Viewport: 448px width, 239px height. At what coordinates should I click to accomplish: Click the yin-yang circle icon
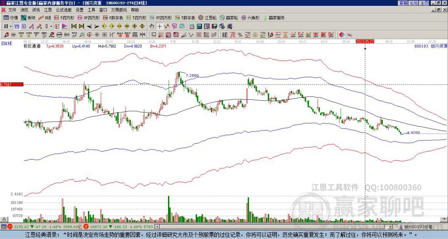pos(342,35)
